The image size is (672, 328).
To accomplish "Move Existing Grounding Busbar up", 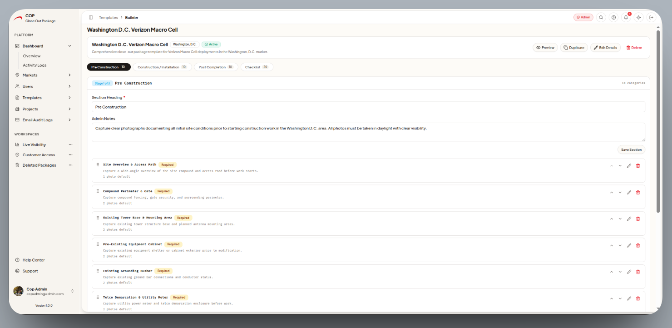I will (612, 272).
